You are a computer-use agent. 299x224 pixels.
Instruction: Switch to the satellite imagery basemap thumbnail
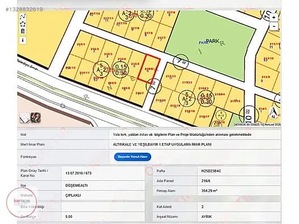point(36,118)
